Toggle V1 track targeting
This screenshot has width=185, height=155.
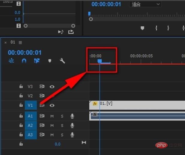[31, 105]
